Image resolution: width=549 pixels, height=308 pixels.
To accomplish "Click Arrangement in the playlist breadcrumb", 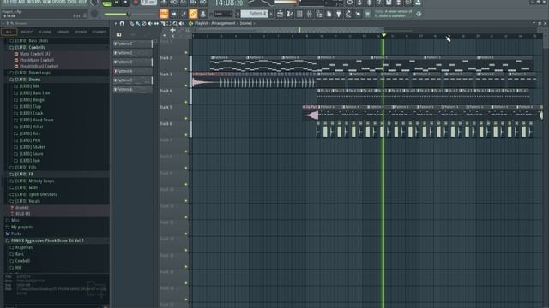I will [223, 23].
